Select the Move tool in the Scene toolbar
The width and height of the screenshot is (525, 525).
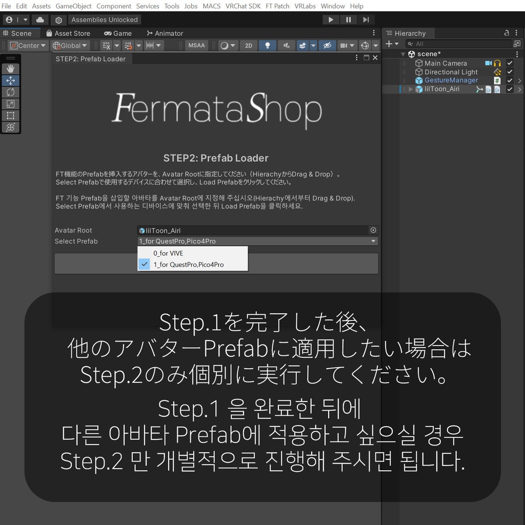11,80
